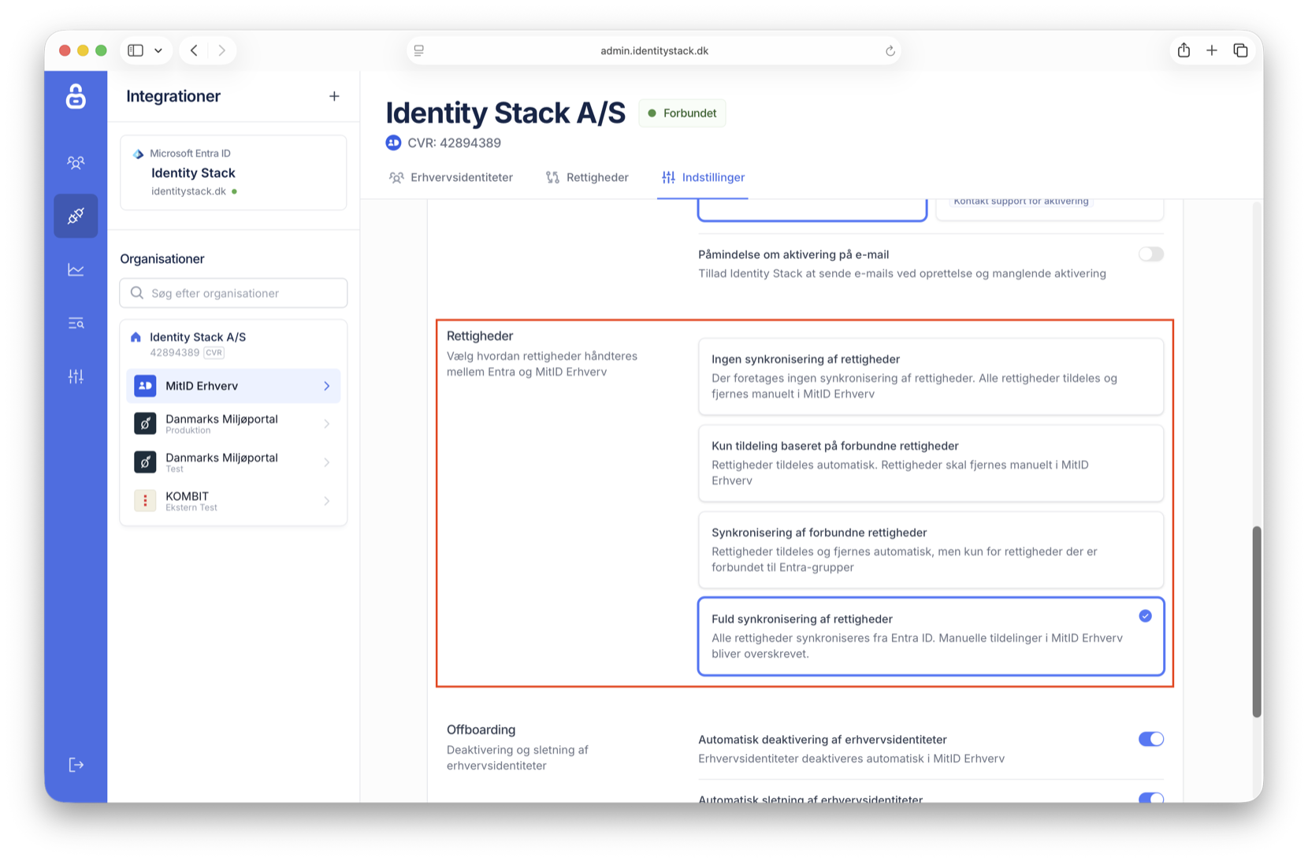Viewport: 1308px width, 861px height.
Task: Select Fuld synkronisering af rettigheder
Action: click(931, 636)
